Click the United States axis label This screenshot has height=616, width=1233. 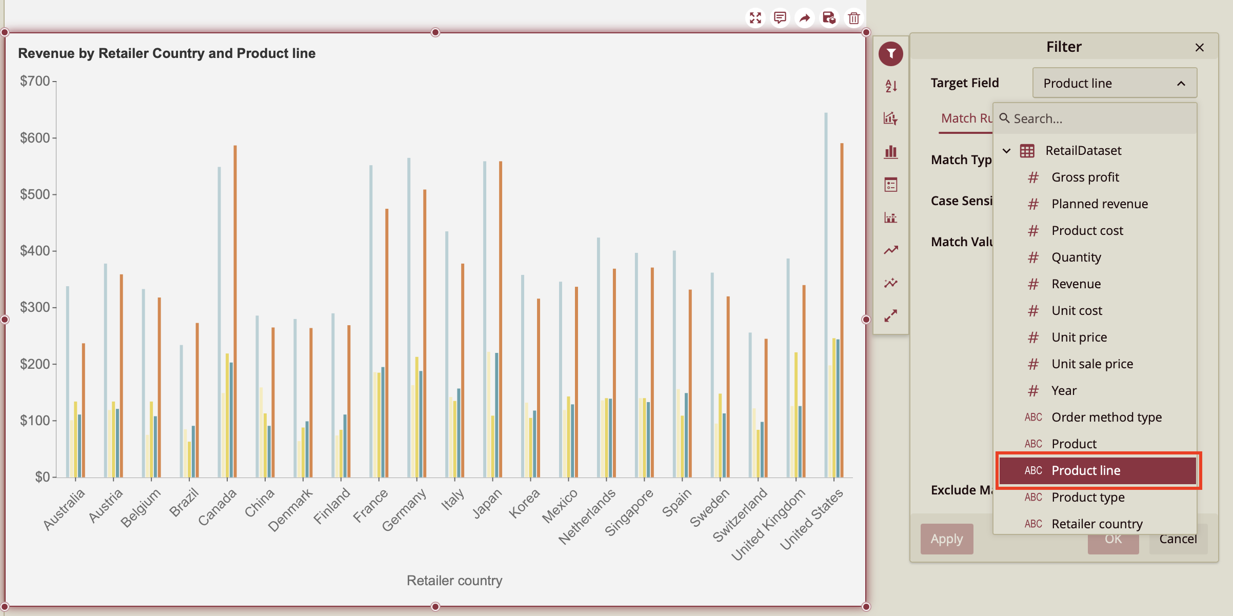pyautogui.click(x=811, y=519)
